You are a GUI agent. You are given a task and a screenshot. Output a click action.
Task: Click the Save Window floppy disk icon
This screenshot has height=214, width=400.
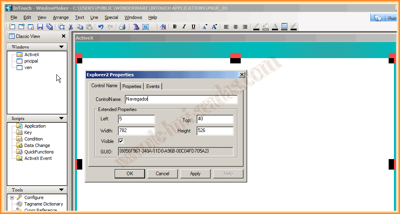coord(40,27)
